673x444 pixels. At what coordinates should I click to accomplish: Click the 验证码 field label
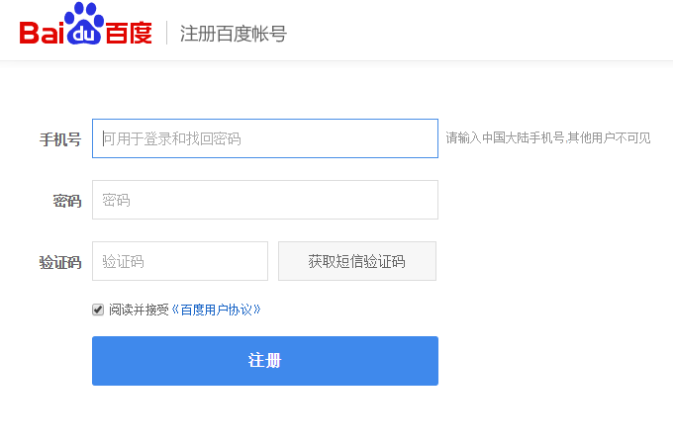(x=60, y=262)
